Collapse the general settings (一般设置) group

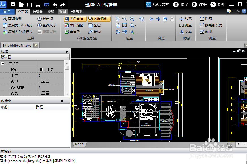[3, 64]
